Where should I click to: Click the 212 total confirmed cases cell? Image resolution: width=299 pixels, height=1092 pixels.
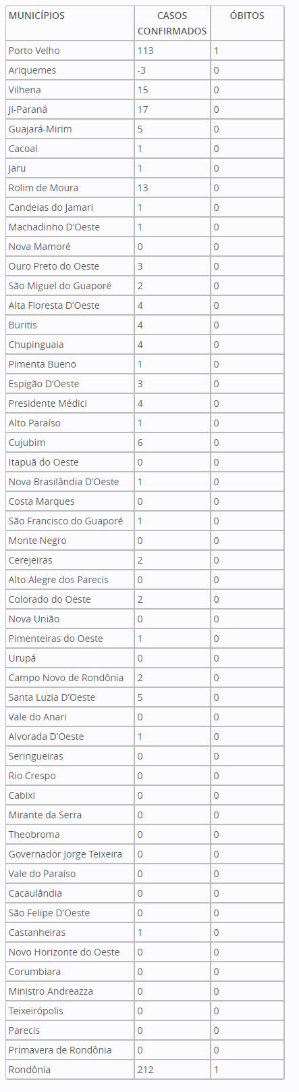pos(172,1070)
